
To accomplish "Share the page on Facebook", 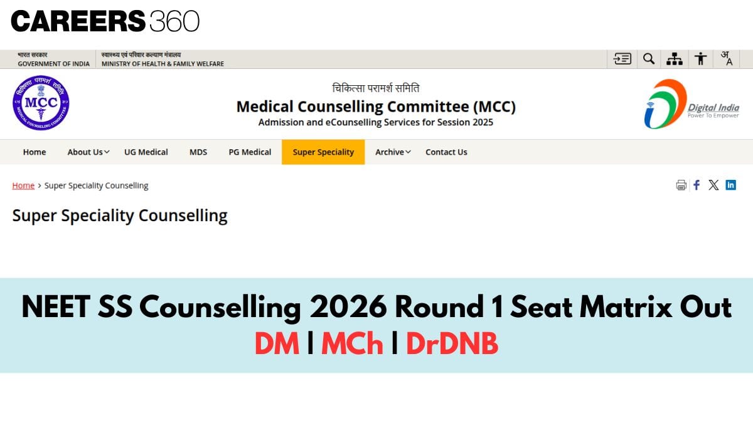I will [697, 185].
